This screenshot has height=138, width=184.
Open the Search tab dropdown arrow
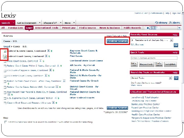[x=14, y=23]
